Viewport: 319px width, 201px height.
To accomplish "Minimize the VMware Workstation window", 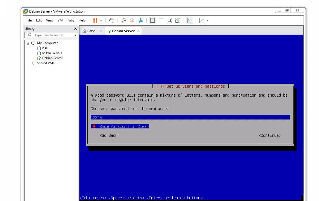I will pyautogui.click(x=279, y=10).
